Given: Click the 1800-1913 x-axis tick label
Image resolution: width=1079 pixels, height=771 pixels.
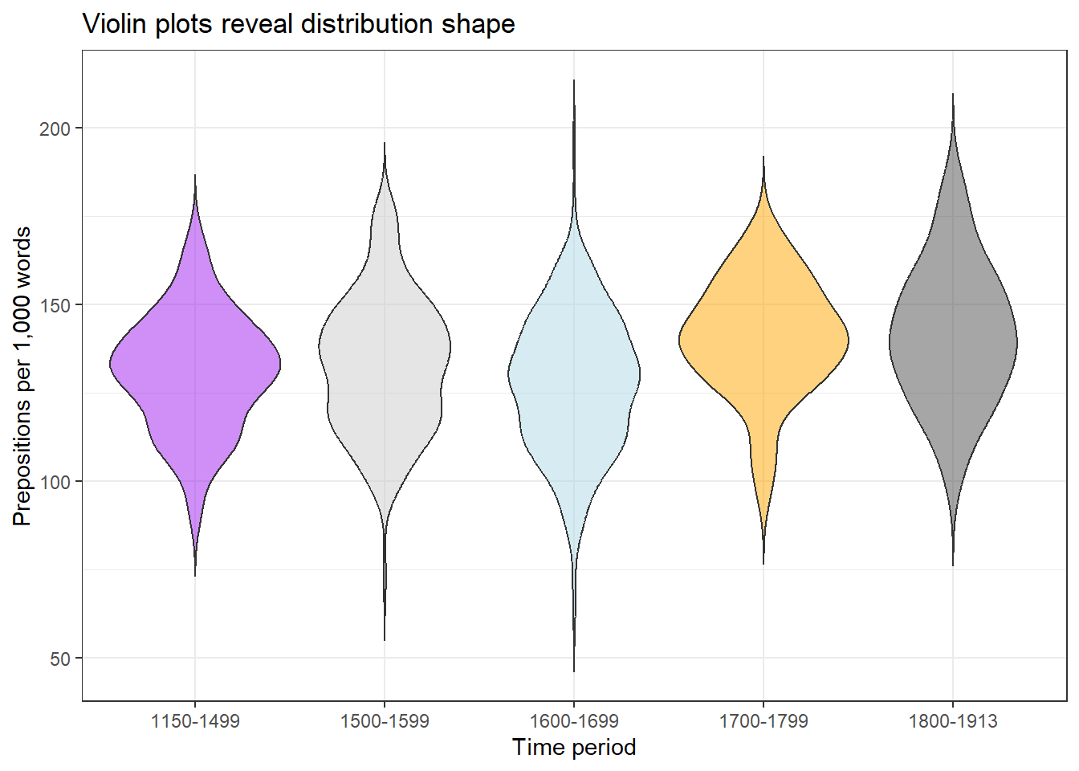Looking at the screenshot, I should [953, 721].
